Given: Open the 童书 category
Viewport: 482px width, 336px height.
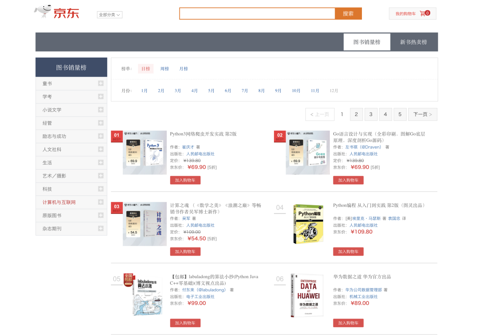Looking at the screenshot, I should [47, 83].
